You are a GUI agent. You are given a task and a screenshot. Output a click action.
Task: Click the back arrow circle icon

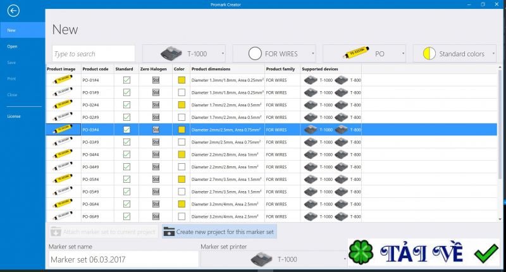(13, 11)
